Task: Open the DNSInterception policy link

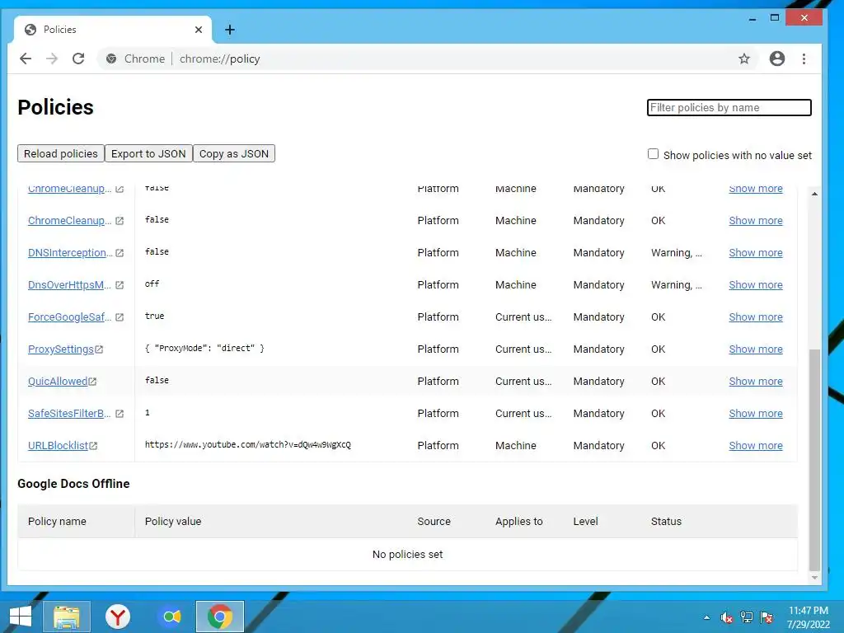Action: point(70,253)
